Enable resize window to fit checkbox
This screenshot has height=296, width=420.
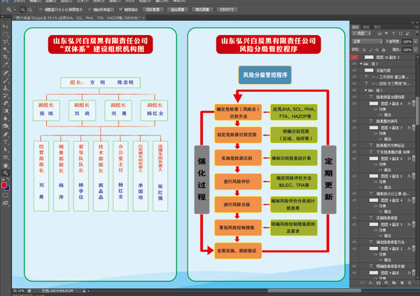tap(41, 10)
